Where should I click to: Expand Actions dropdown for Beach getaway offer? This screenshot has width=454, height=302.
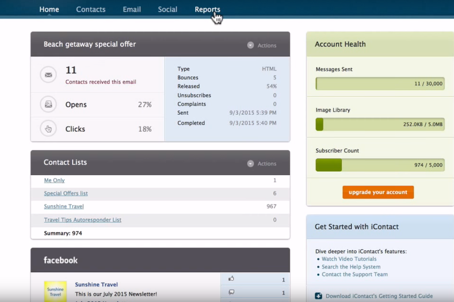pyautogui.click(x=262, y=45)
